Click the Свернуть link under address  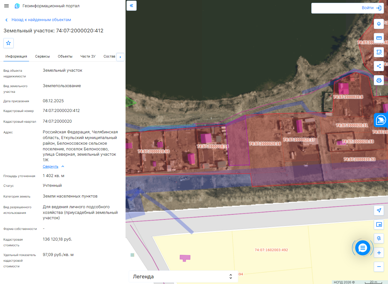[x=50, y=166]
